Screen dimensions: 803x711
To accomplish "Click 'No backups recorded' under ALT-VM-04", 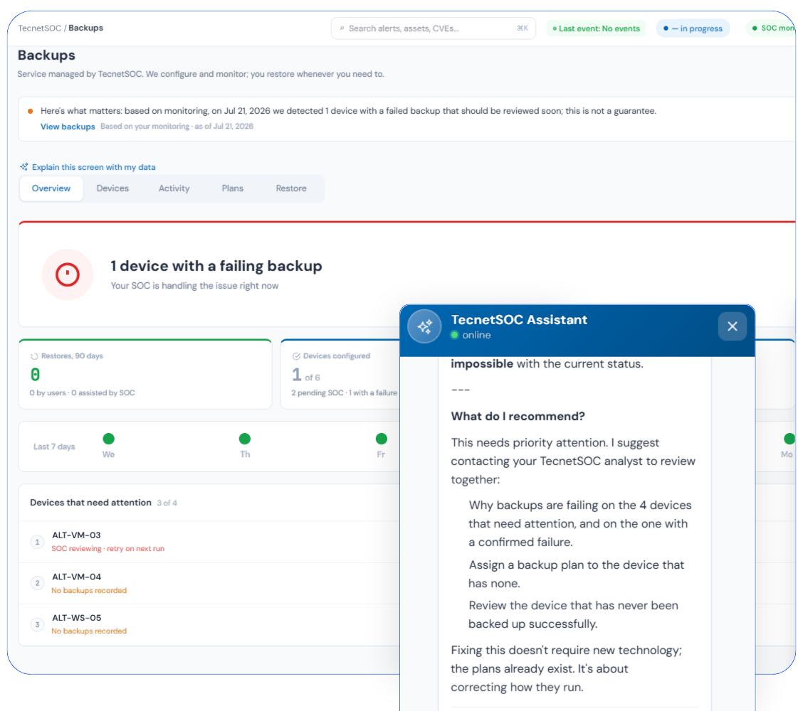I will point(89,590).
